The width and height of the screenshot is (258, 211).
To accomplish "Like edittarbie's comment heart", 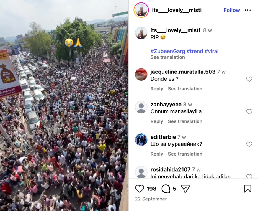I will pos(249,144).
